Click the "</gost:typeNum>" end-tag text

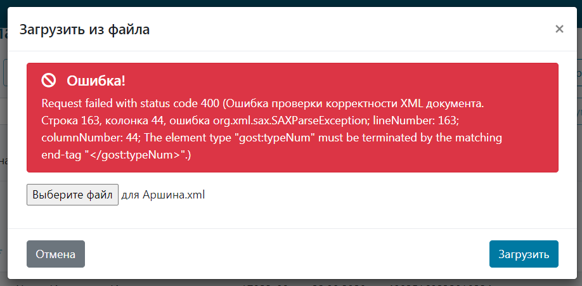[x=136, y=155]
